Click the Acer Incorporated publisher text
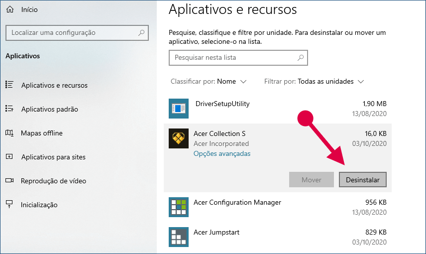 (221, 143)
